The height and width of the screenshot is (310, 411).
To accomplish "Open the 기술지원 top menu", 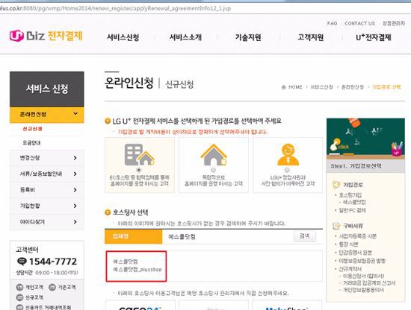I will tap(248, 37).
